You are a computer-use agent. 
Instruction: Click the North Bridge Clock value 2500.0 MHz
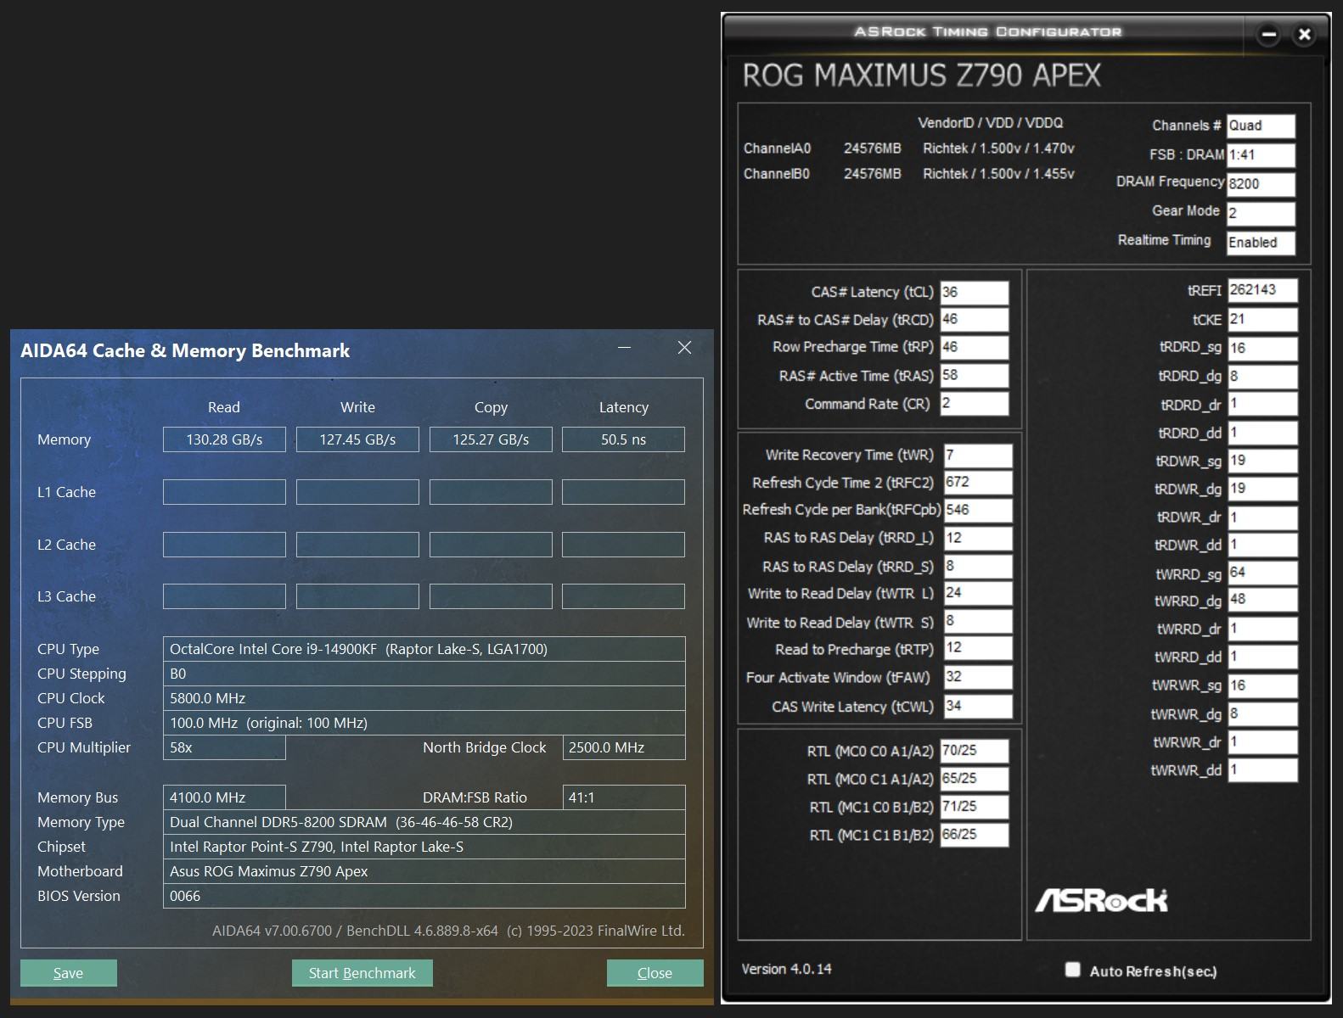pyautogui.click(x=624, y=747)
